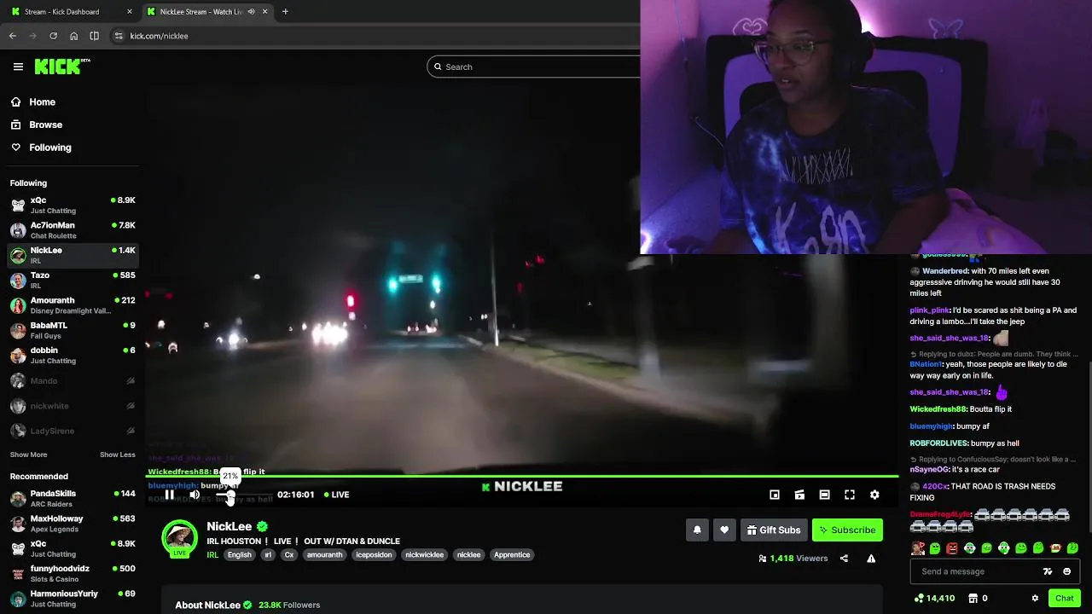Open offline channel LadySirene
This screenshot has height=614, width=1092.
[73, 431]
